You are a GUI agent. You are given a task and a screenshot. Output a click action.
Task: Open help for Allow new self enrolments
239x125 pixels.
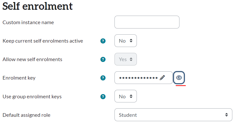pos(103,59)
